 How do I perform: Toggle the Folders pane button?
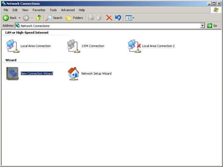74,18
